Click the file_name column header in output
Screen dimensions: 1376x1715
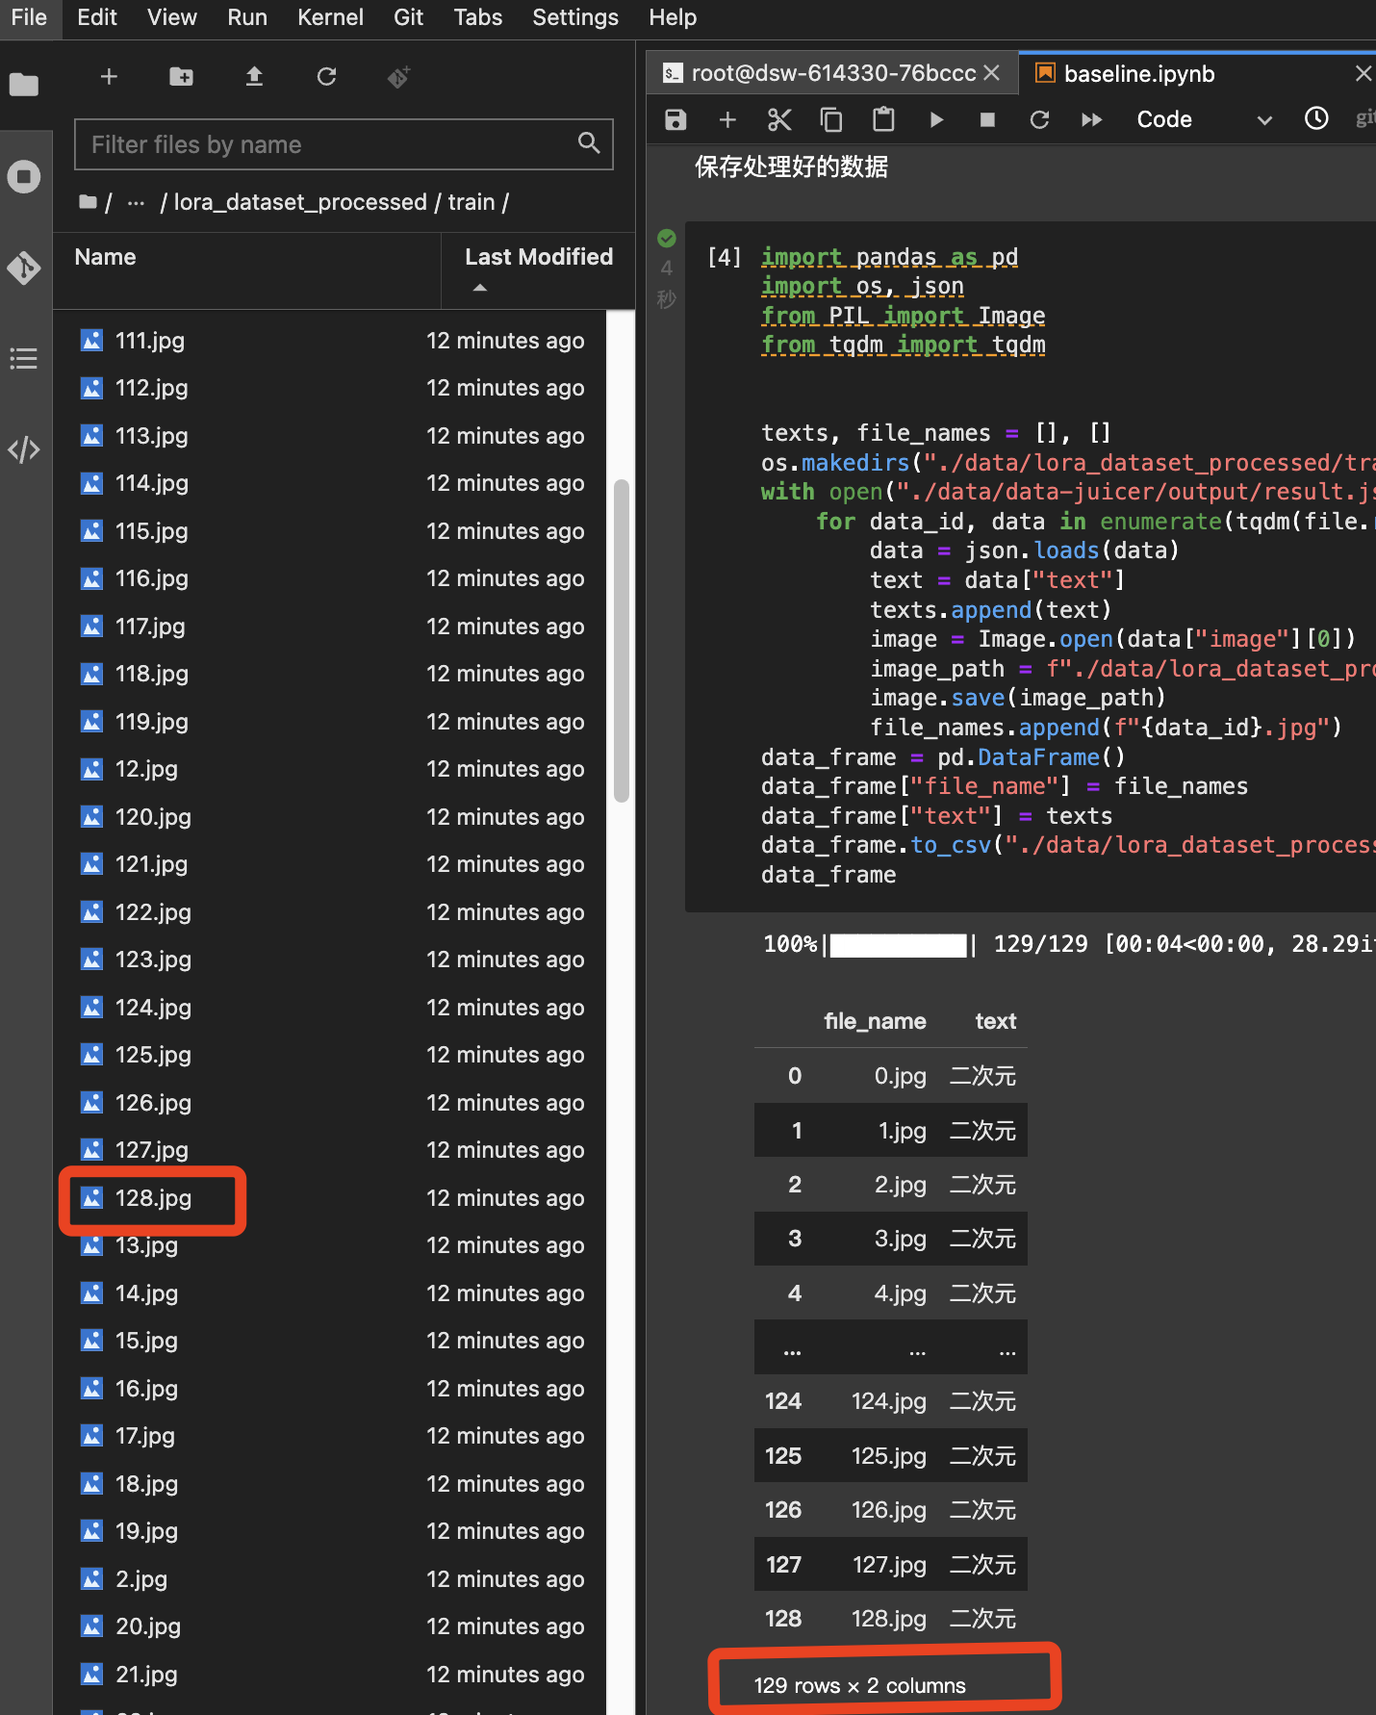click(x=875, y=1021)
